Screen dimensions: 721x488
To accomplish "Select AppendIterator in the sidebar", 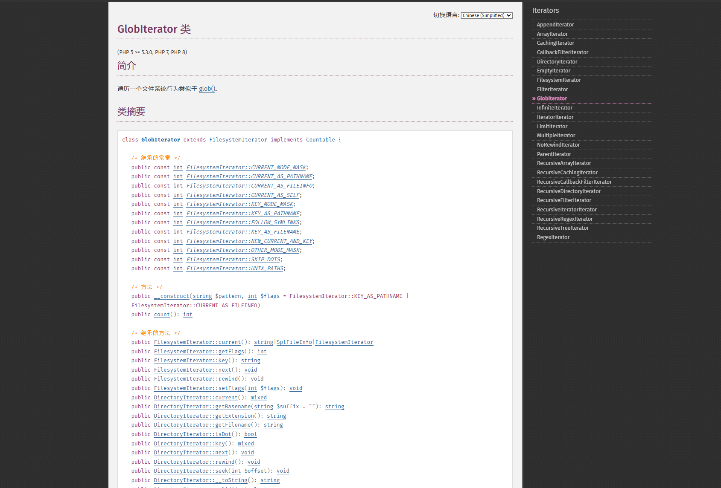I will (x=555, y=25).
